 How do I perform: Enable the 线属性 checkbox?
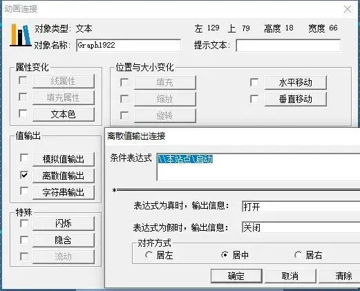[x=23, y=80]
